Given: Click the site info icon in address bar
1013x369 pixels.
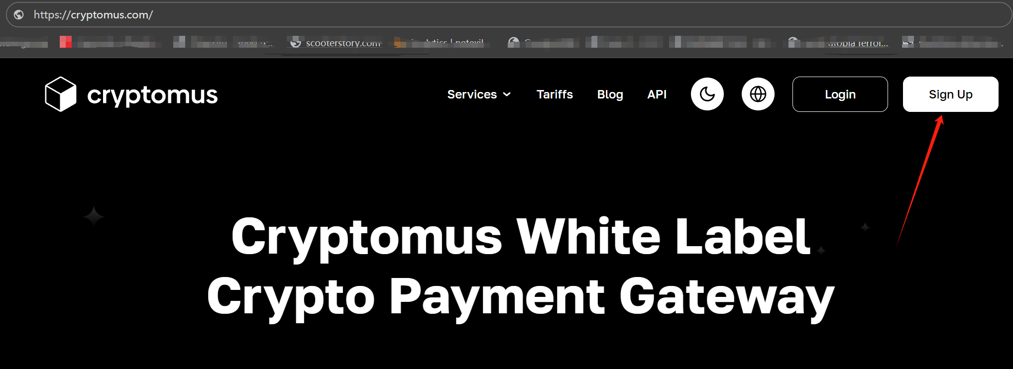Looking at the screenshot, I should click(x=19, y=15).
